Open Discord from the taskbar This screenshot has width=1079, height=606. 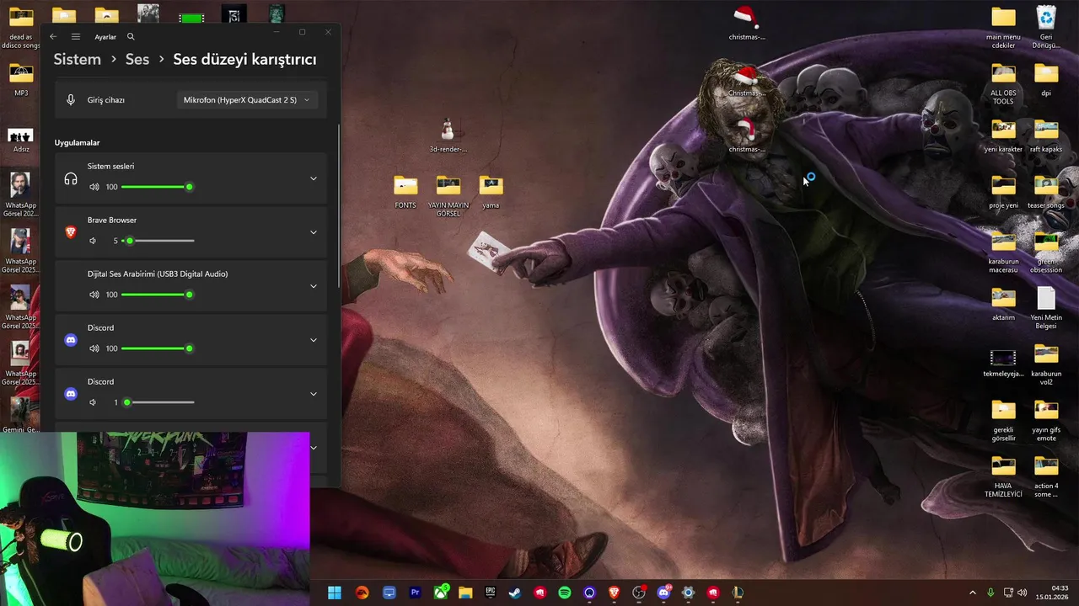[664, 593]
